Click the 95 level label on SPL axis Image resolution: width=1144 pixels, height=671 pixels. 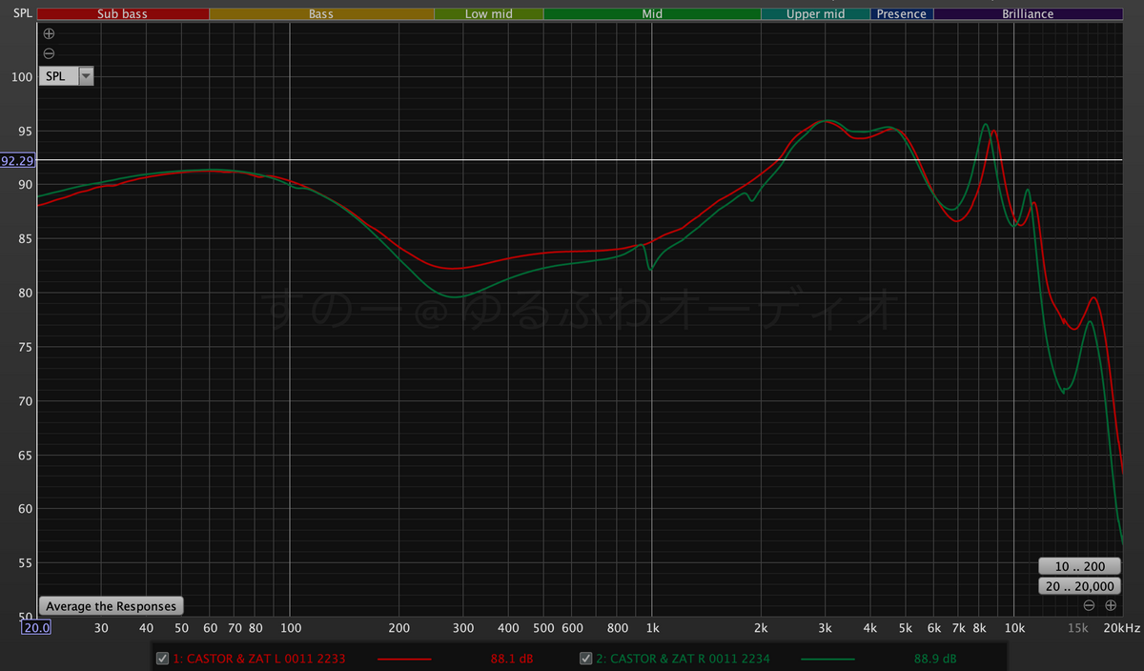tap(24, 131)
